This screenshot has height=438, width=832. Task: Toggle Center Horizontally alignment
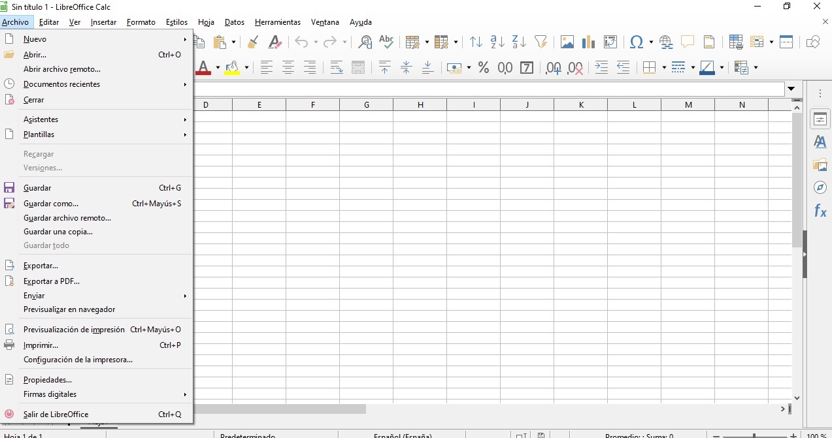288,67
